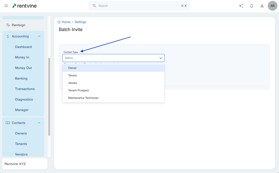Collapse the Contacts section chevron
Screen dimensions: 279x173
coord(39,123)
